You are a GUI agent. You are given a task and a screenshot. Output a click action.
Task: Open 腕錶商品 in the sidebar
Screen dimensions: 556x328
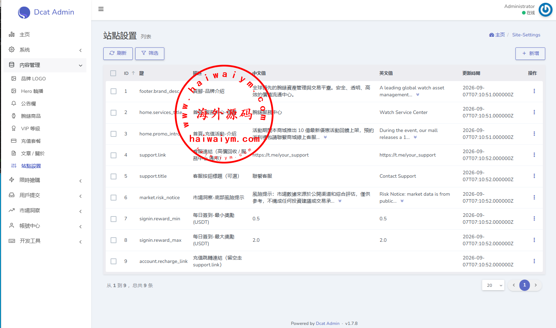pyautogui.click(x=31, y=116)
